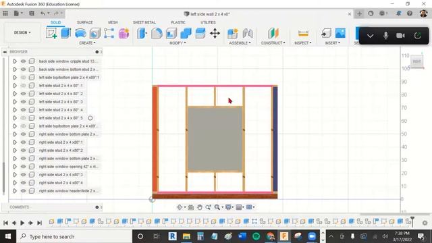Click the ViewCube right face
Viewport: 432px width, 243px height.
tap(417, 61)
